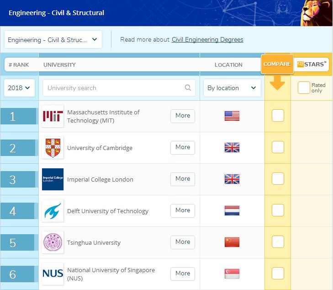
Task: Click More for National University of Singapore
Action: (x=183, y=274)
